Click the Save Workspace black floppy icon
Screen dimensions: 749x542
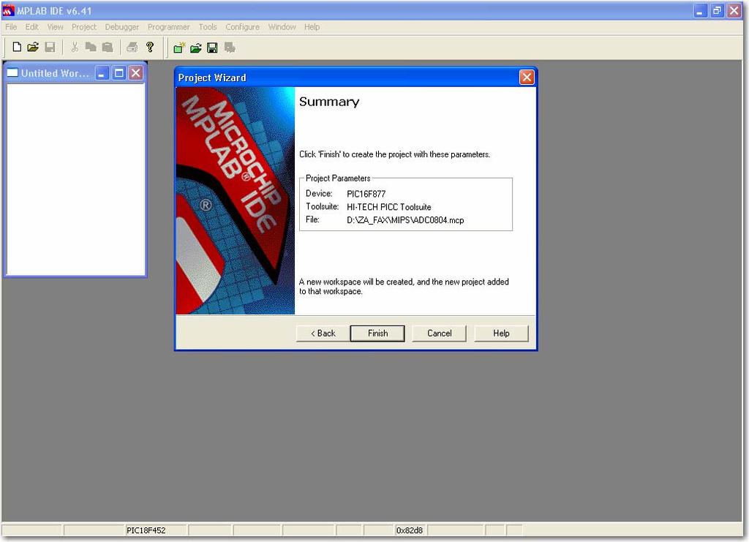[x=213, y=48]
